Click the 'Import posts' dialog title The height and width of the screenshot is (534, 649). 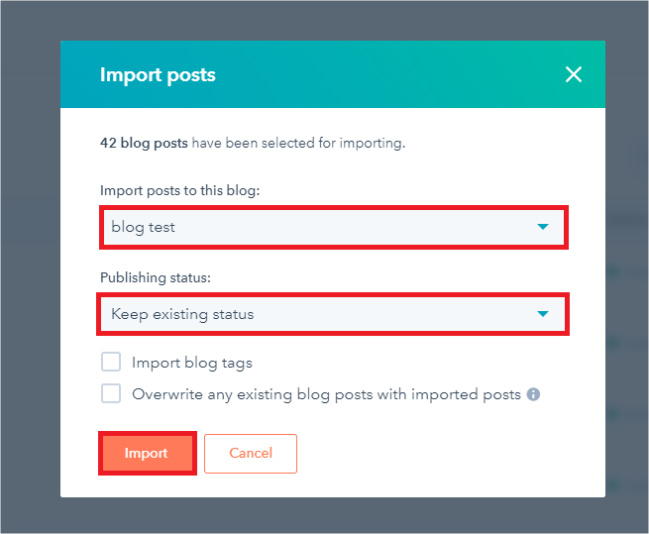coord(158,74)
